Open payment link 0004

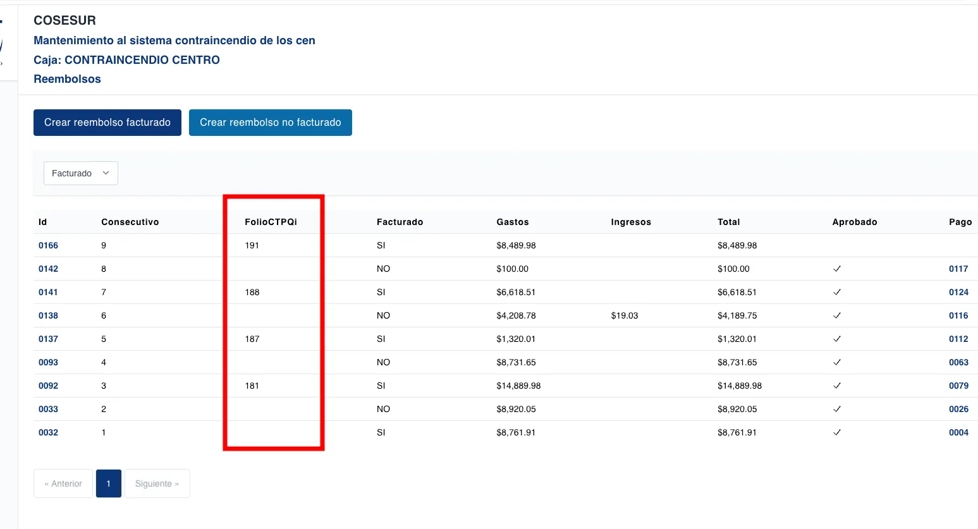[x=958, y=432]
